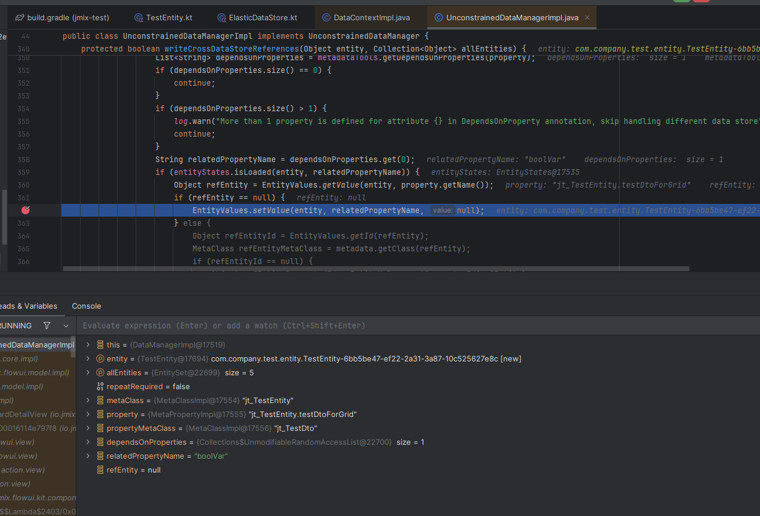Expand the 'dependsOnProperties' variable node
This screenshot has width=760, height=516.
coord(88,442)
